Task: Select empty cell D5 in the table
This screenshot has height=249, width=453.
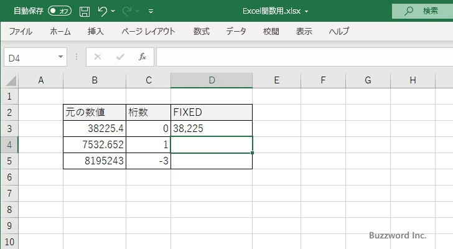Action: 212,161
